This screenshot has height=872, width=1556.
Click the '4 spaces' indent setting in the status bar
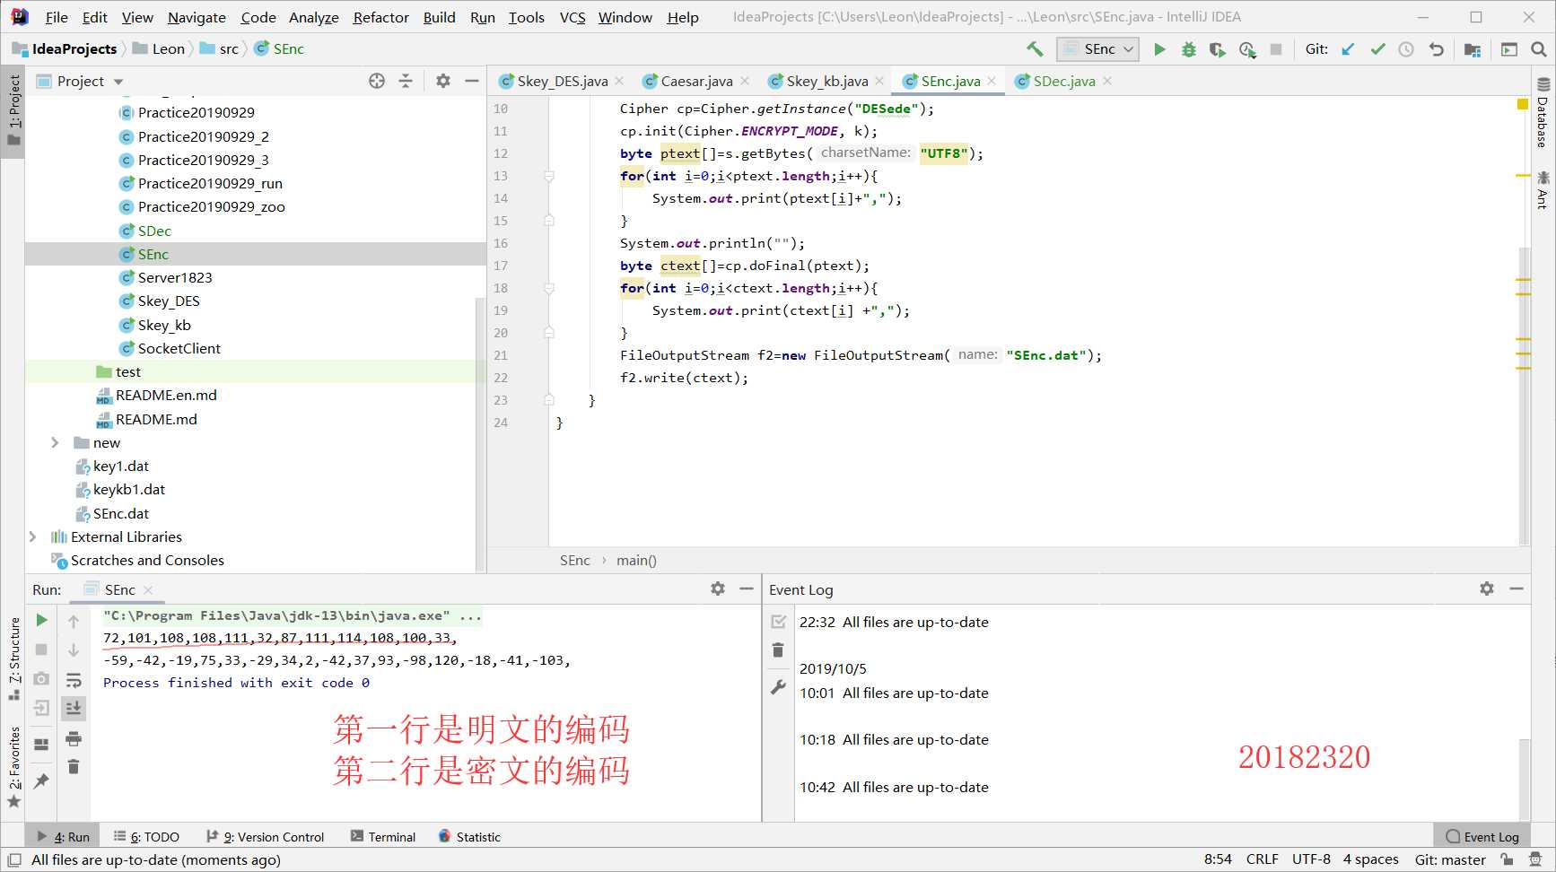[1370, 859]
